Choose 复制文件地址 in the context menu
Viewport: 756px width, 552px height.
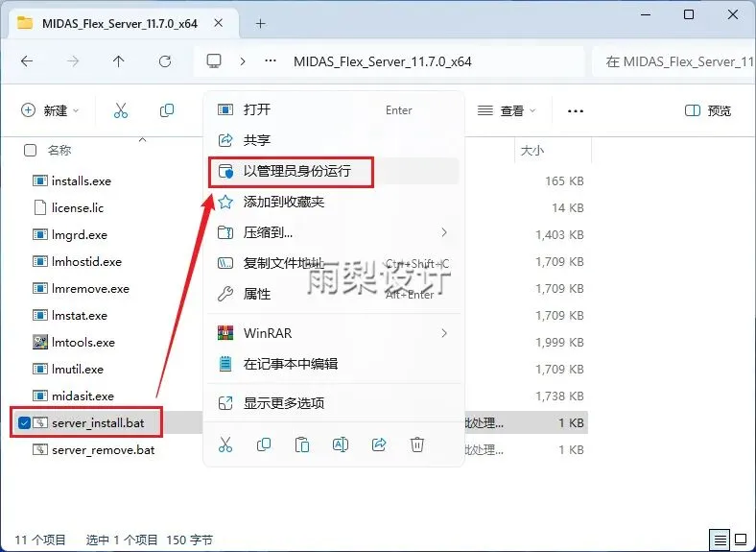pyautogui.click(x=334, y=263)
